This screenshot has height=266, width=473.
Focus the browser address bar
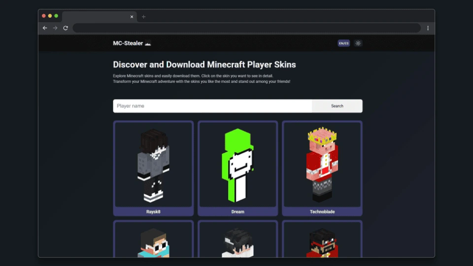(246, 28)
